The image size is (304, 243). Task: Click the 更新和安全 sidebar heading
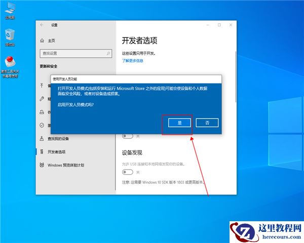[49, 66]
